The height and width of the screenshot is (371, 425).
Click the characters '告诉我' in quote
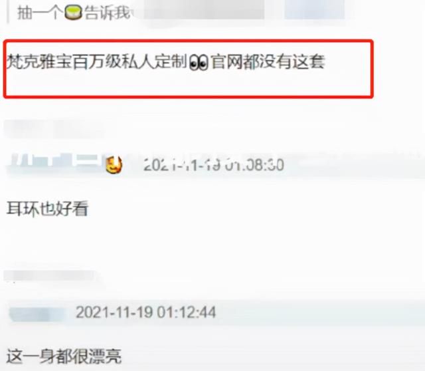[108, 13]
